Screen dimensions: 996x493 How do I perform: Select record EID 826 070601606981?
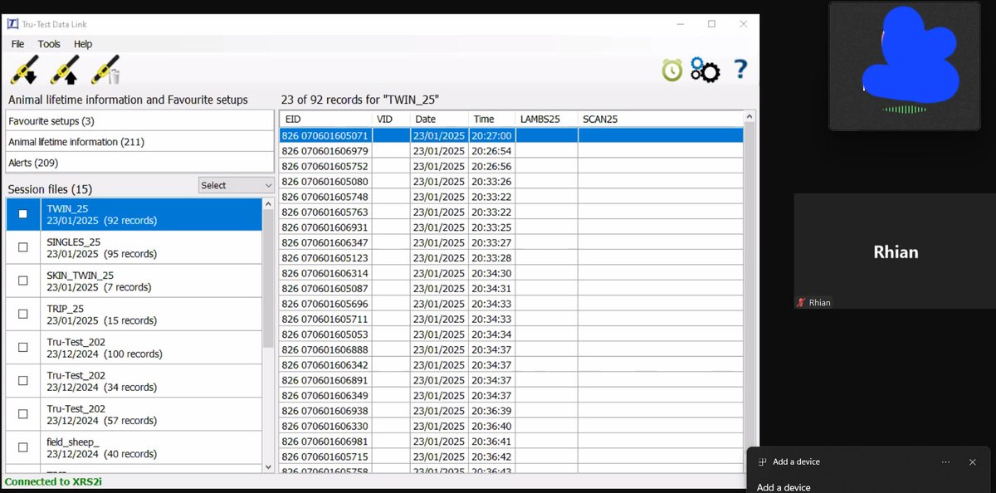point(511,442)
